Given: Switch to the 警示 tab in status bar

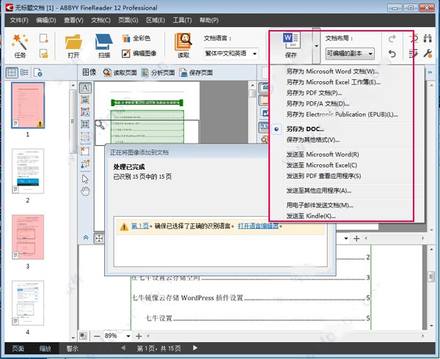Looking at the screenshot, I should point(73,348).
